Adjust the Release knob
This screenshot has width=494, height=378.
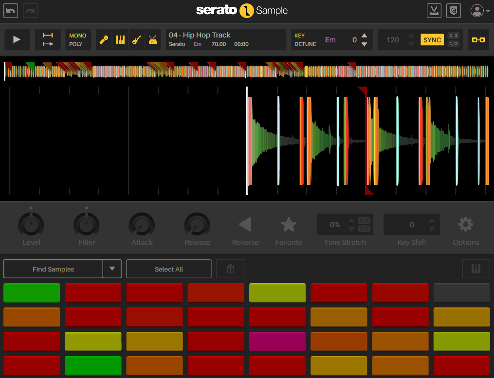pyautogui.click(x=197, y=224)
